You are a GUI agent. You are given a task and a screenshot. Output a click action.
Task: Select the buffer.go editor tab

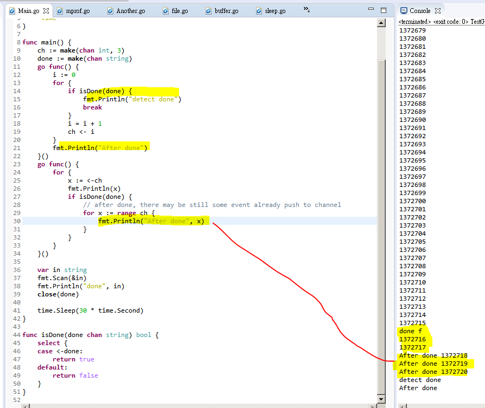(x=227, y=11)
